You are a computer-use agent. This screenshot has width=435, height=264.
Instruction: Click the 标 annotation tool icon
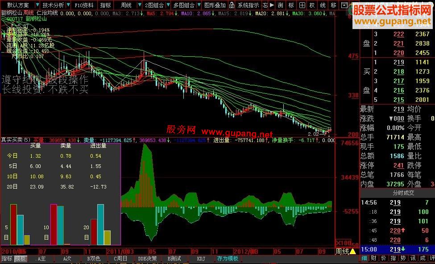coord(291,5)
